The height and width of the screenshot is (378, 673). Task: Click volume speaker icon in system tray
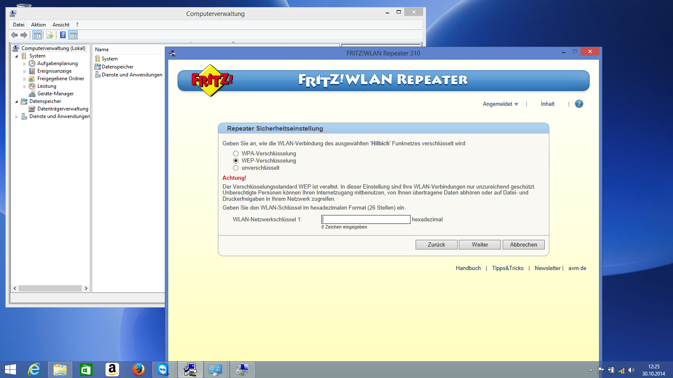tap(631, 370)
